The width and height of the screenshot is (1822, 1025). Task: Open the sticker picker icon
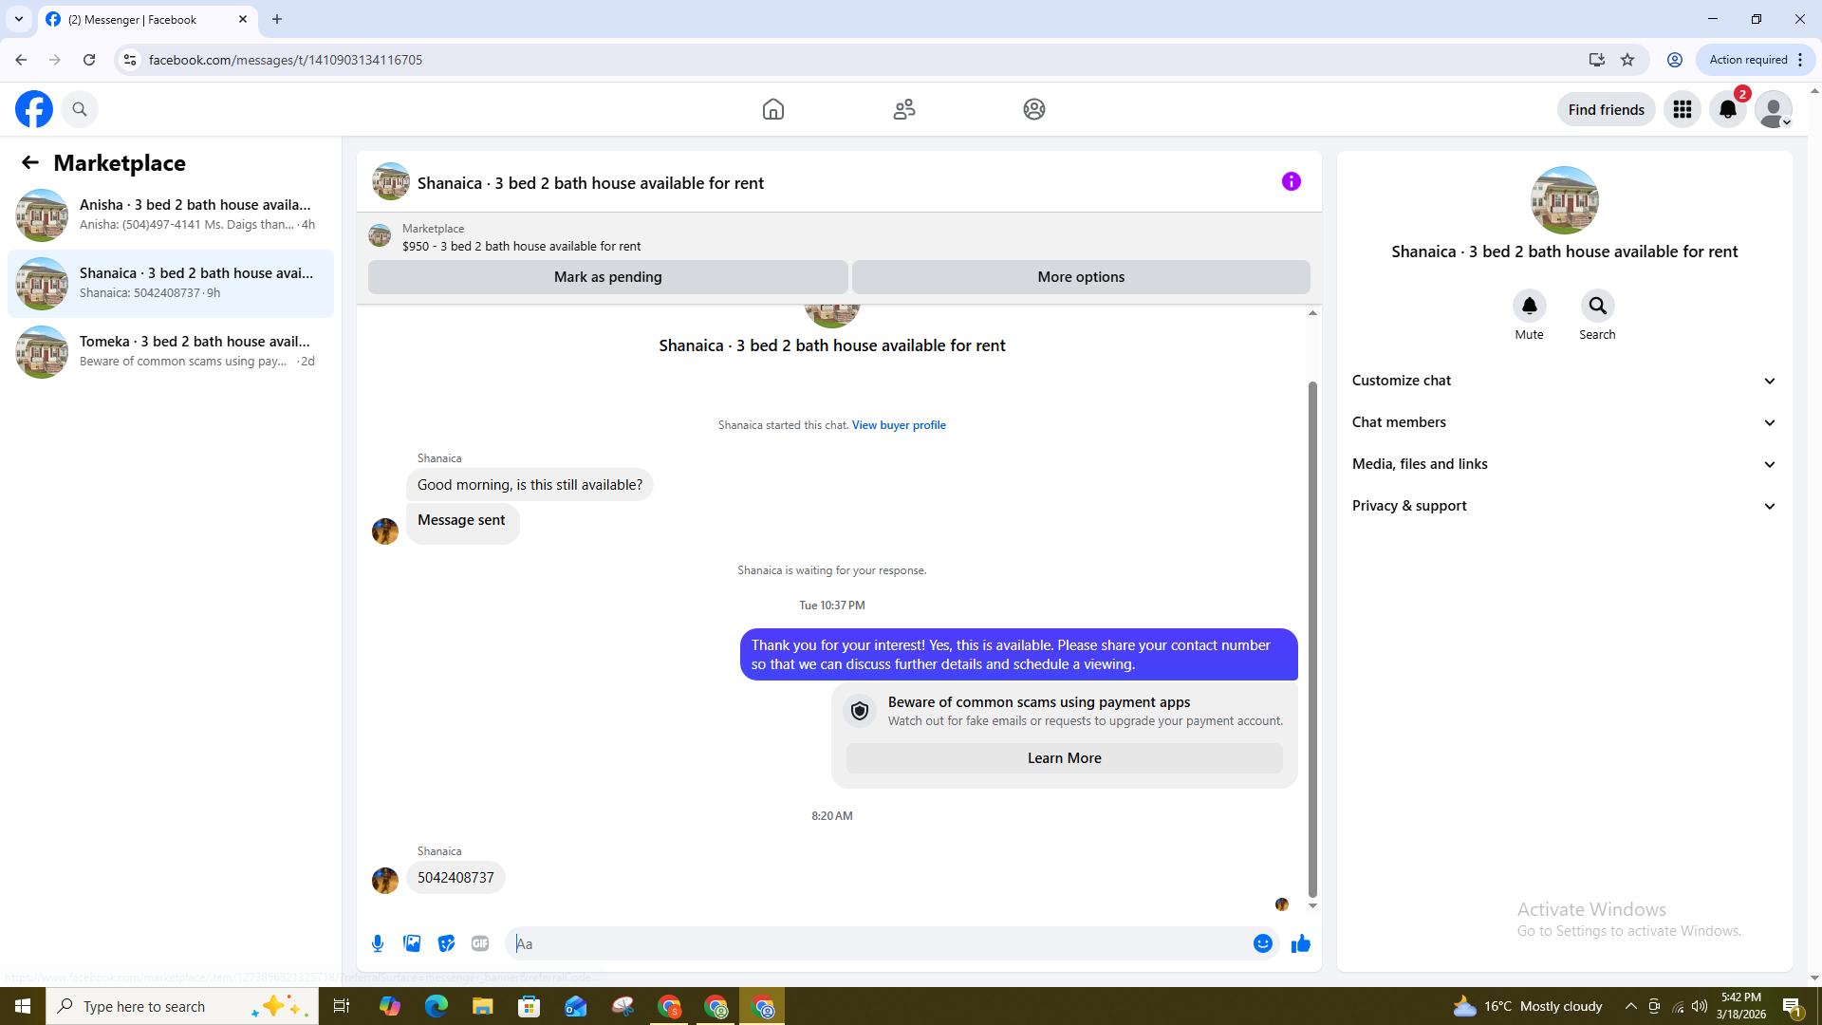(446, 943)
